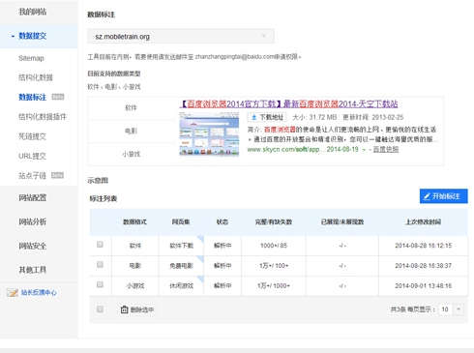
Task: Click the trash can icon
Action: (125, 309)
